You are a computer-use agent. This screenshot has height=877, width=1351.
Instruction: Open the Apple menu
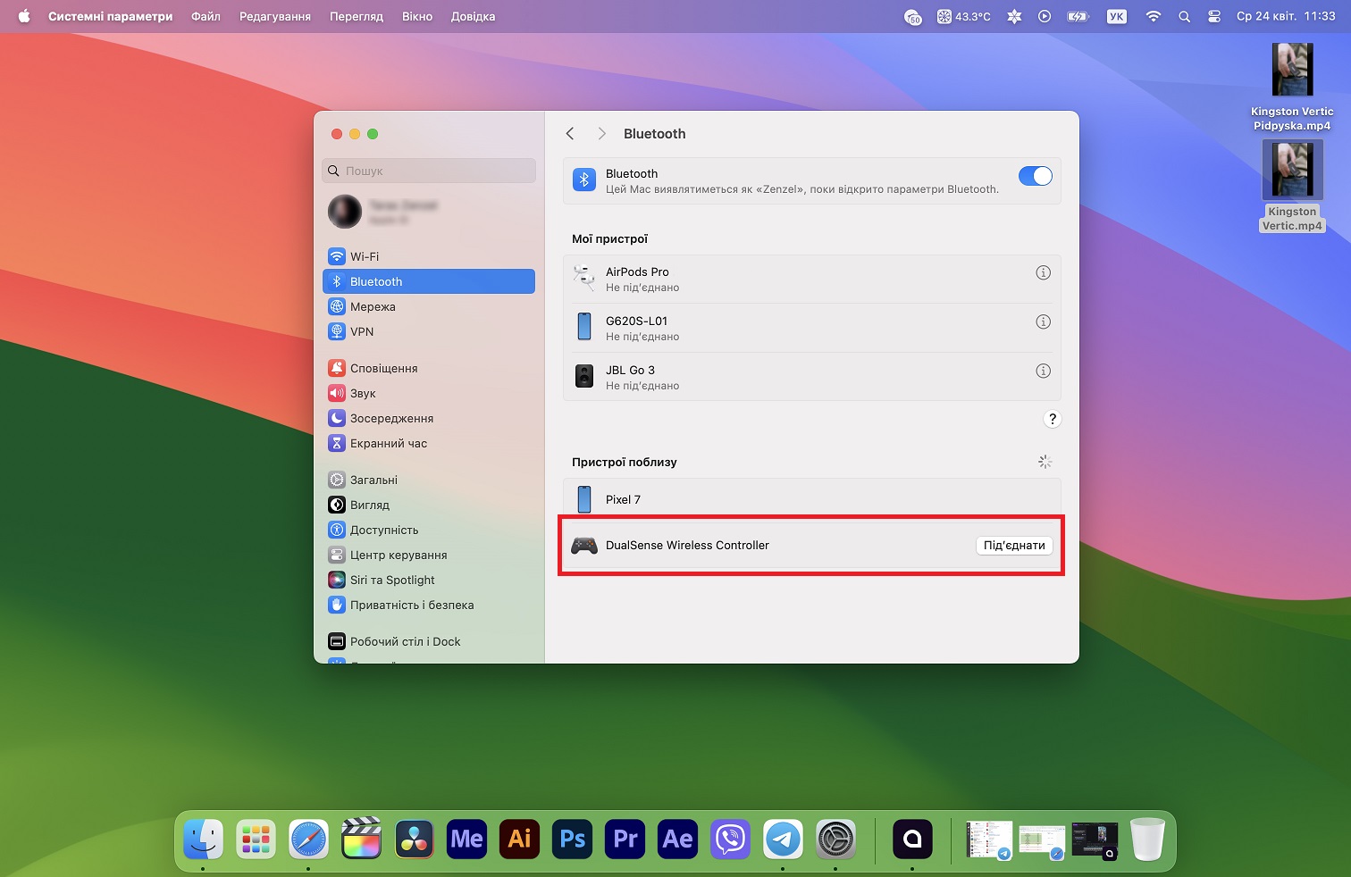click(x=24, y=16)
